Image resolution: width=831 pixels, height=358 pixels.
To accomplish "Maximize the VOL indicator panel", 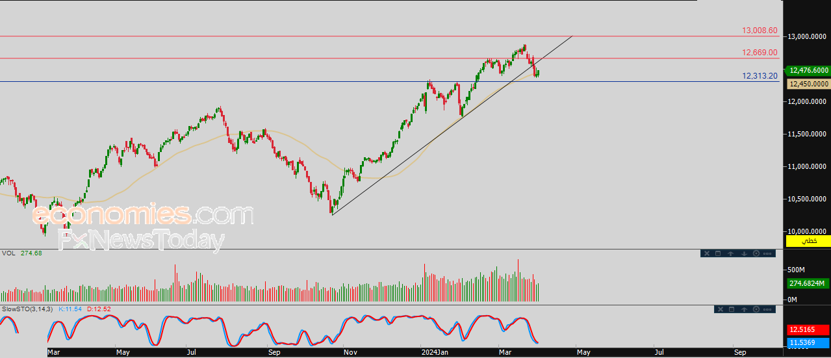I will point(718,253).
